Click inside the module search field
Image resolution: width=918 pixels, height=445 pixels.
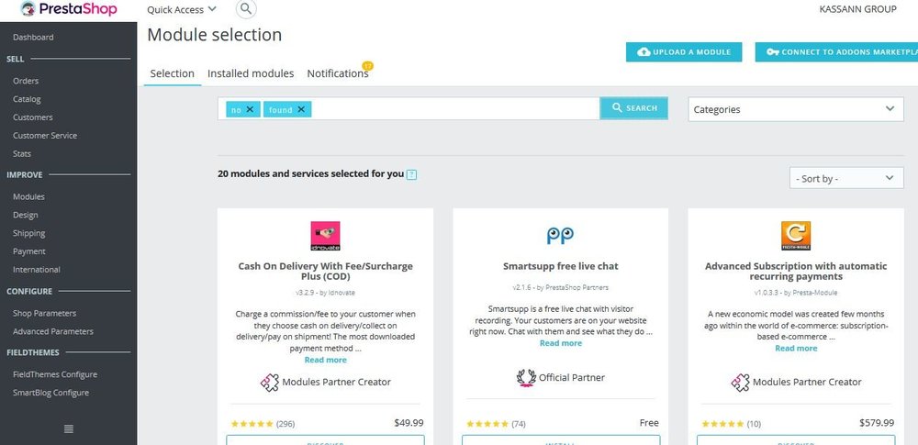pyautogui.click(x=454, y=109)
